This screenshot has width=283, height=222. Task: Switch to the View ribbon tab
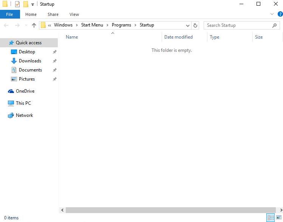[x=74, y=14]
